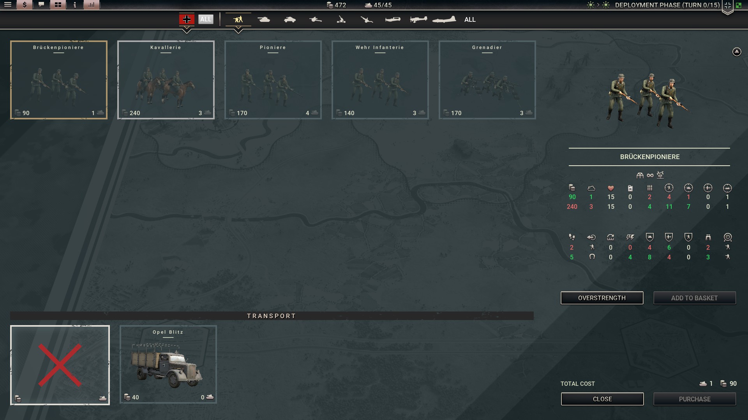748x420 pixels.
Task: Toggle the ALL nations filter button
Action: [206, 19]
